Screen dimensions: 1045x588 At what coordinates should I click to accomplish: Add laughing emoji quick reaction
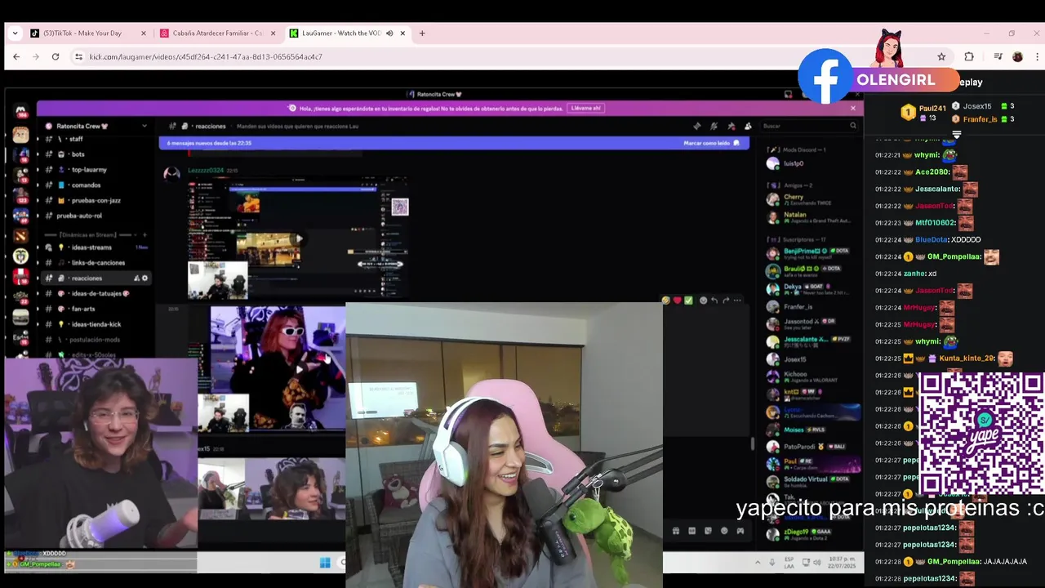[x=666, y=301]
